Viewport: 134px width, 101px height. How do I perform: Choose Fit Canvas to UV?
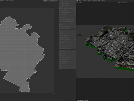tap(67, 28)
